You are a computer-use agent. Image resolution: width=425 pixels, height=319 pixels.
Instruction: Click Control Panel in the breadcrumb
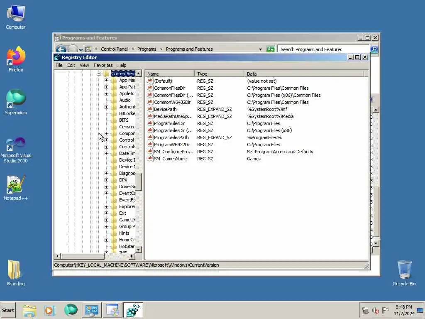tap(114, 49)
